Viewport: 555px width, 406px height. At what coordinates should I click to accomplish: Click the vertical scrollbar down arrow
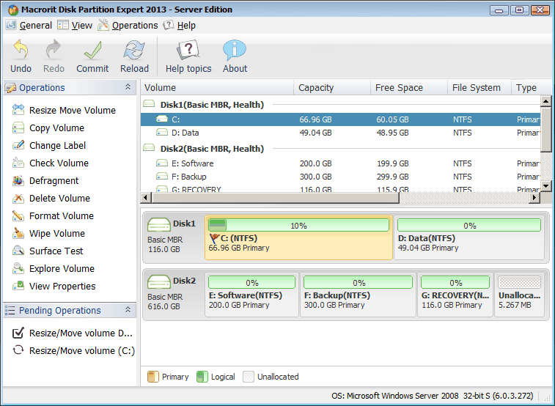pos(545,185)
